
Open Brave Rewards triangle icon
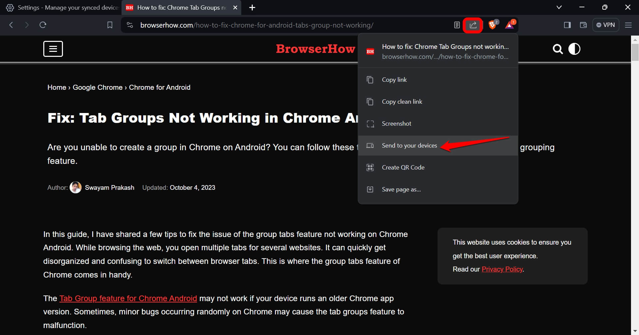[x=510, y=25]
